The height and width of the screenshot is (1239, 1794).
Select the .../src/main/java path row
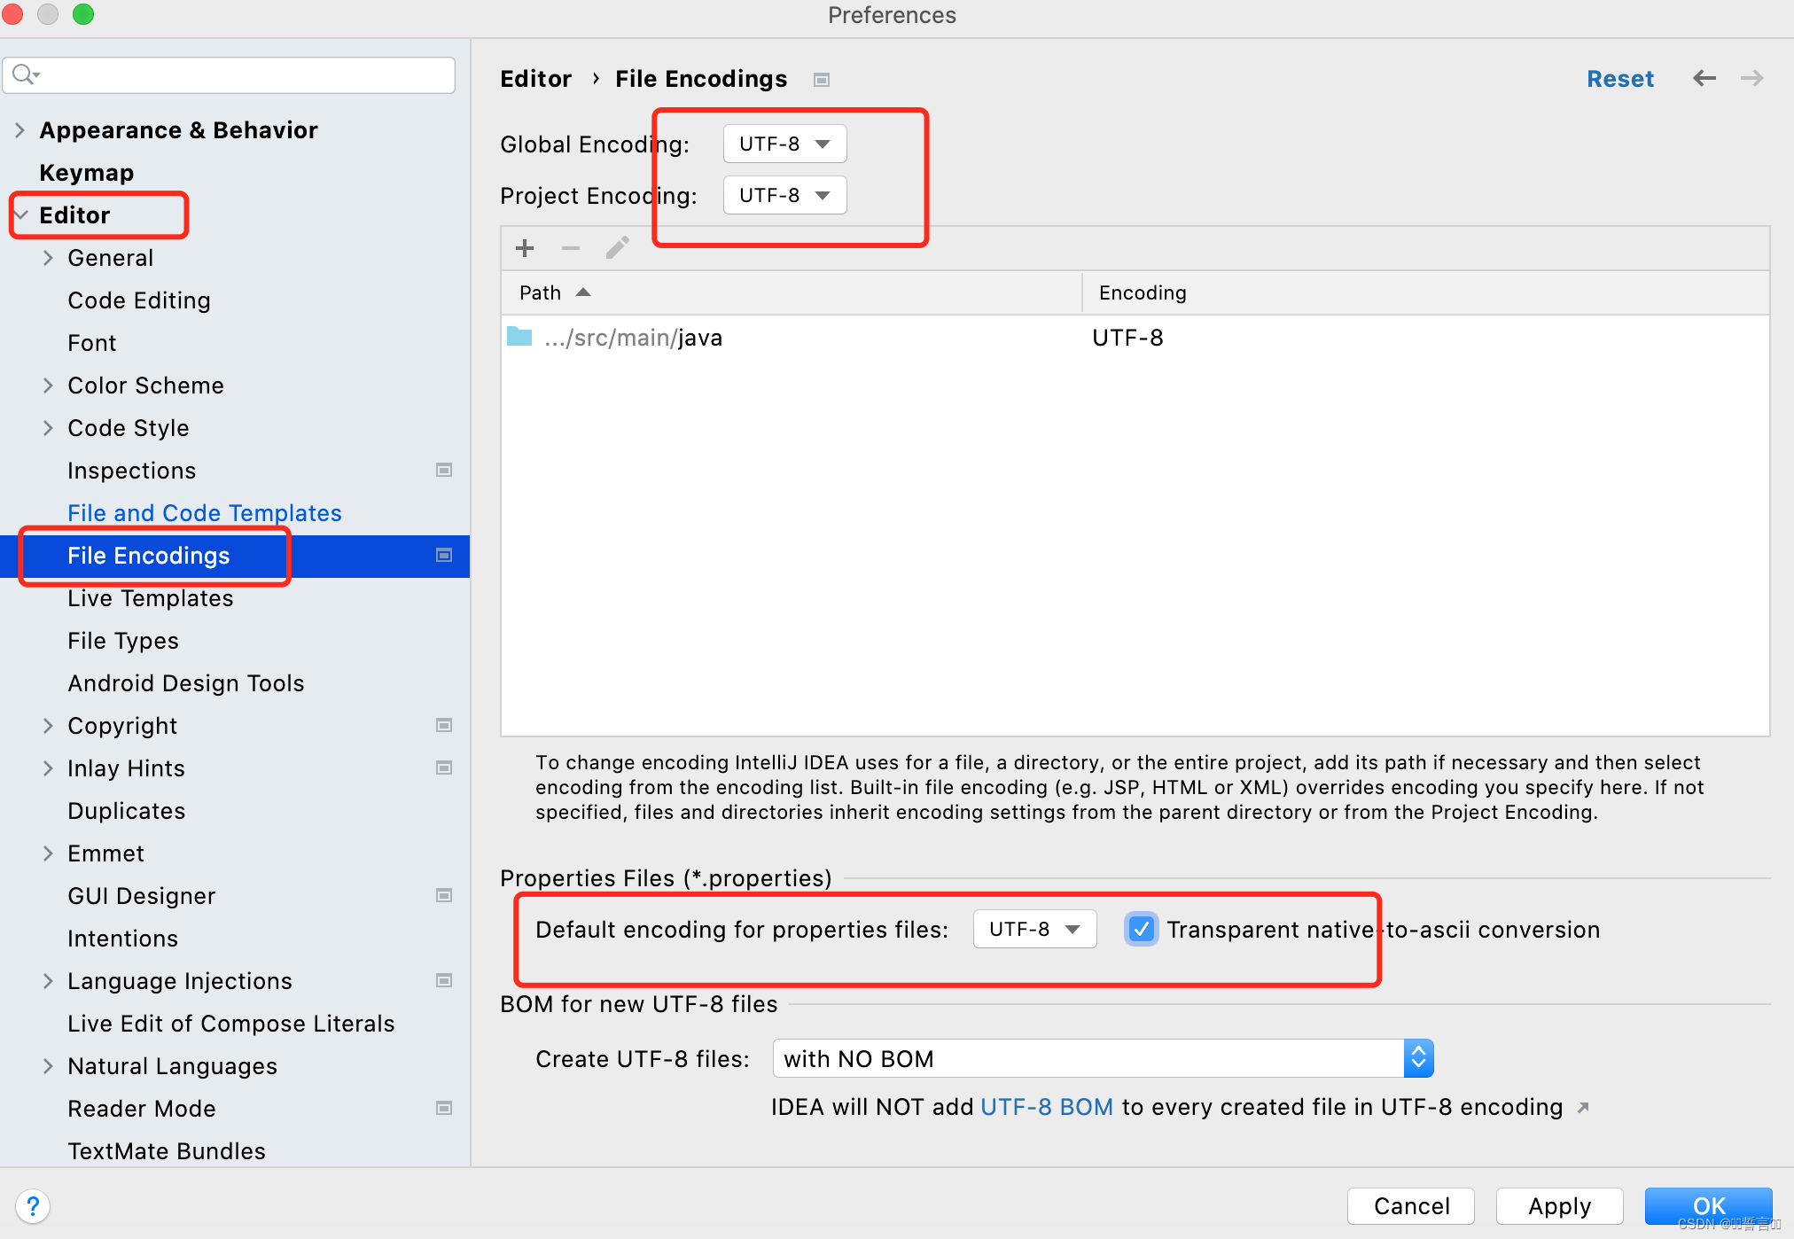tap(1135, 338)
